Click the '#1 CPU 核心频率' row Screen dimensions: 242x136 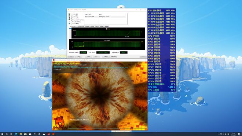point(162,13)
